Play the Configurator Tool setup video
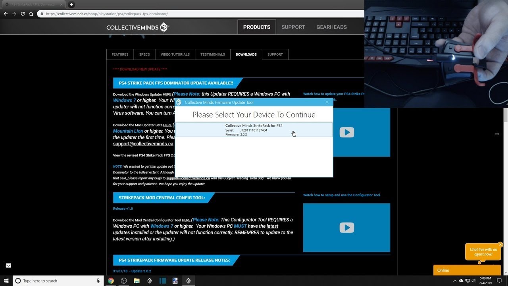 coord(346,228)
